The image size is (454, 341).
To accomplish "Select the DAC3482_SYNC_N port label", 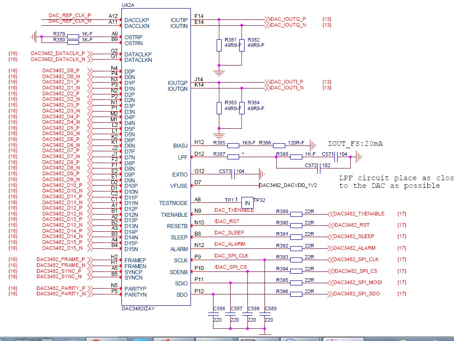I will pyautogui.click(x=59, y=277).
